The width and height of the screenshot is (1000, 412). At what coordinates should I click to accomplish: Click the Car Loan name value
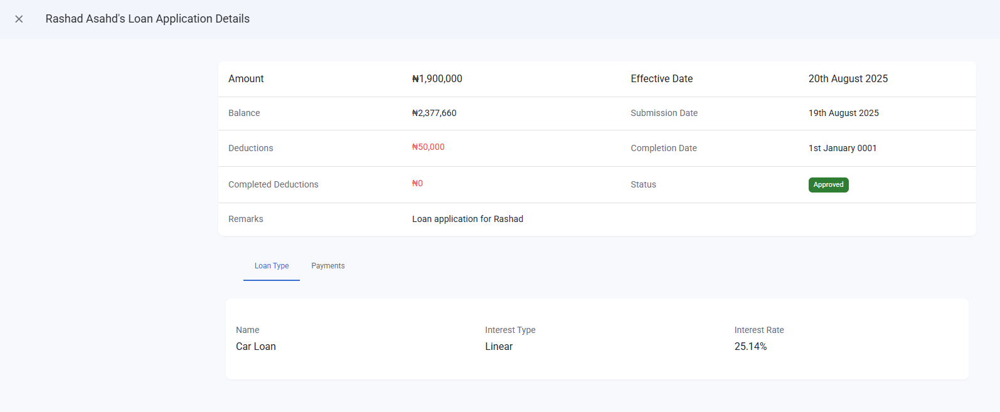point(256,347)
